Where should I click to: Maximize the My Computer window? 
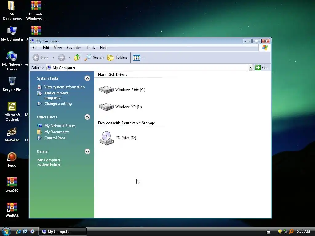pyautogui.click(x=256, y=41)
